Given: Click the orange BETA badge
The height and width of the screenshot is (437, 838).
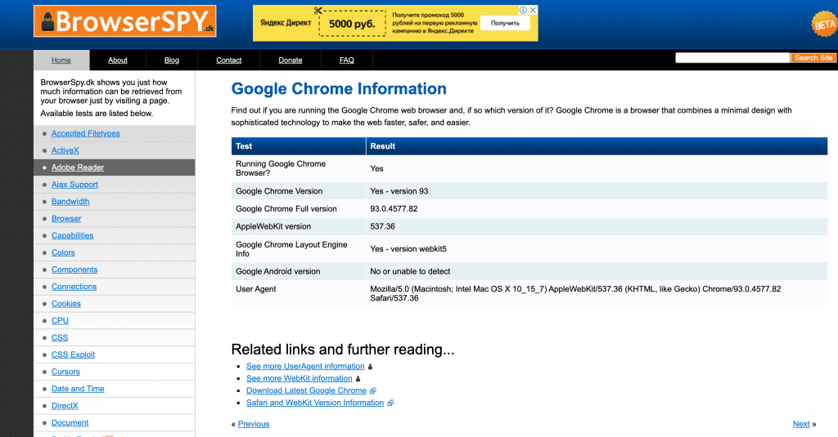Looking at the screenshot, I should [823, 24].
